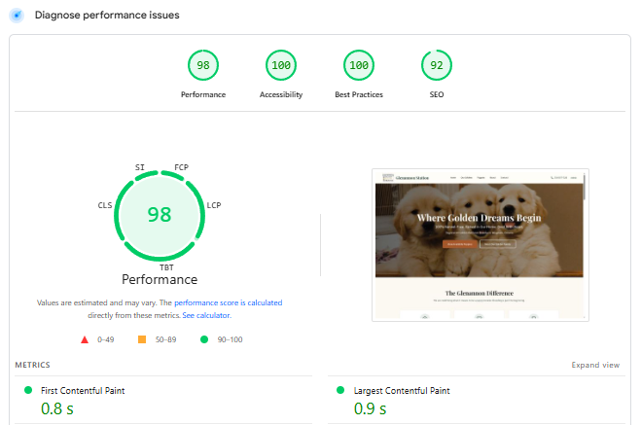Click the orange square 50–89 legend icon

[x=142, y=339]
